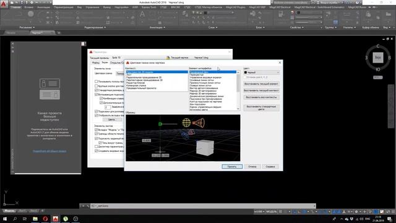Click the Образец preview image

[183, 138]
